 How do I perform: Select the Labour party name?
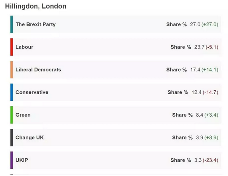click(24, 47)
